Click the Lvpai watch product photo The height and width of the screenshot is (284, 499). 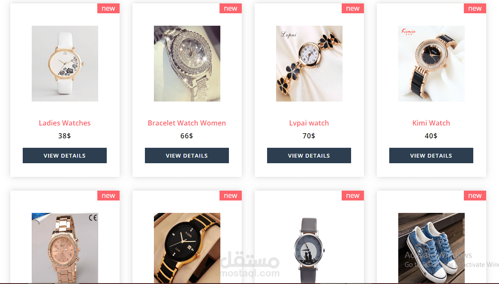pos(310,63)
